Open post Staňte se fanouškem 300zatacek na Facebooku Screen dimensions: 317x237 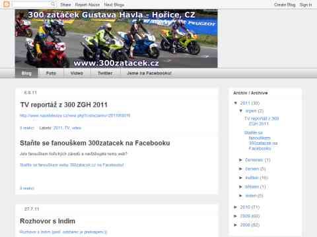pyautogui.click(x=95, y=143)
